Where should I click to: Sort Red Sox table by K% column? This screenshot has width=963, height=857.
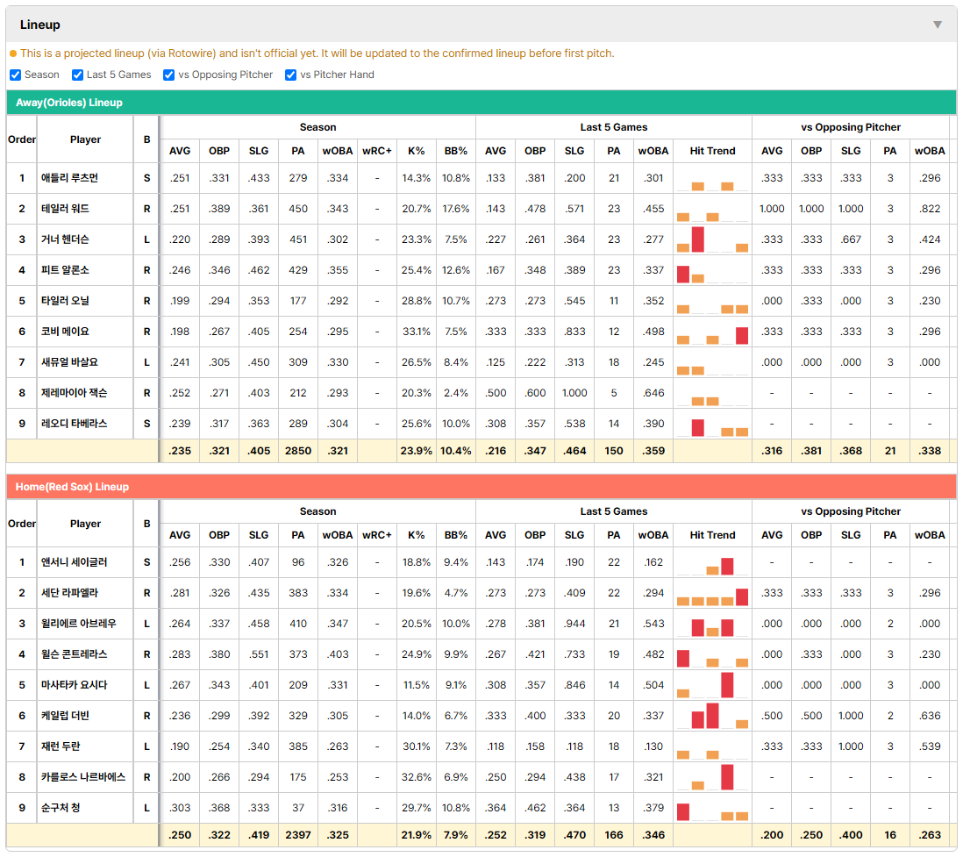(x=416, y=535)
